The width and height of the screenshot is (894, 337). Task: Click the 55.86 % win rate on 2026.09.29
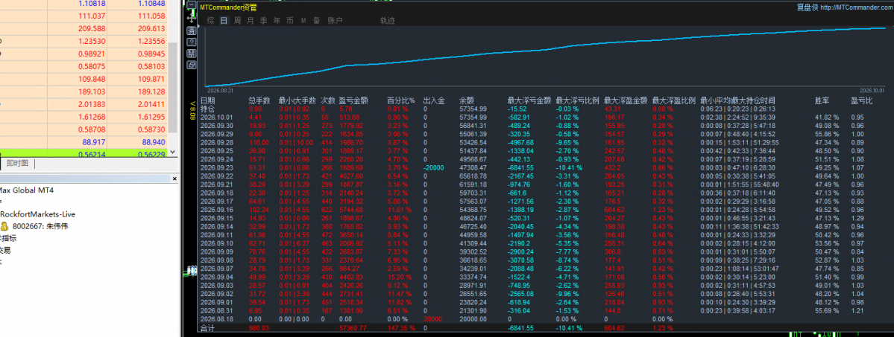point(827,134)
